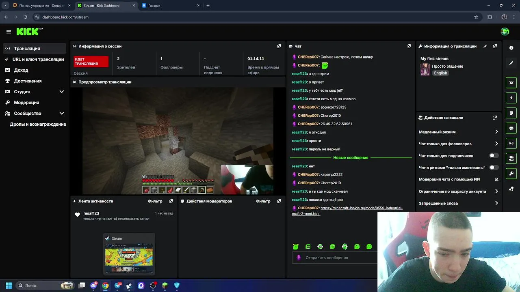Open a new browser tab with plus button
The height and width of the screenshot is (292, 520).
coord(208,6)
